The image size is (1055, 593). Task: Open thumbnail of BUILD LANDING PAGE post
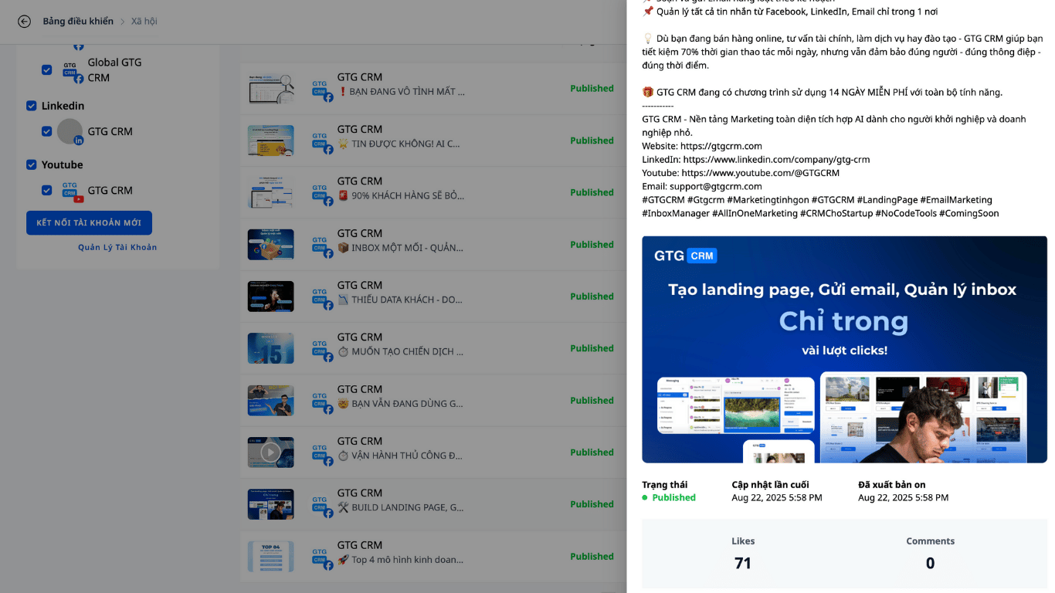click(x=270, y=504)
